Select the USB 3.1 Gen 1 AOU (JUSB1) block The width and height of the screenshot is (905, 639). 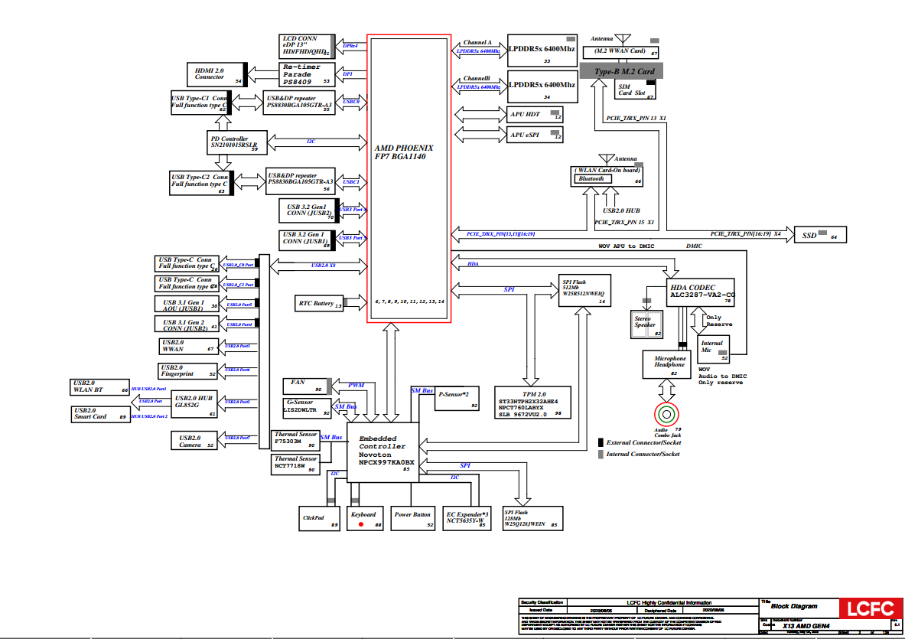click(187, 305)
